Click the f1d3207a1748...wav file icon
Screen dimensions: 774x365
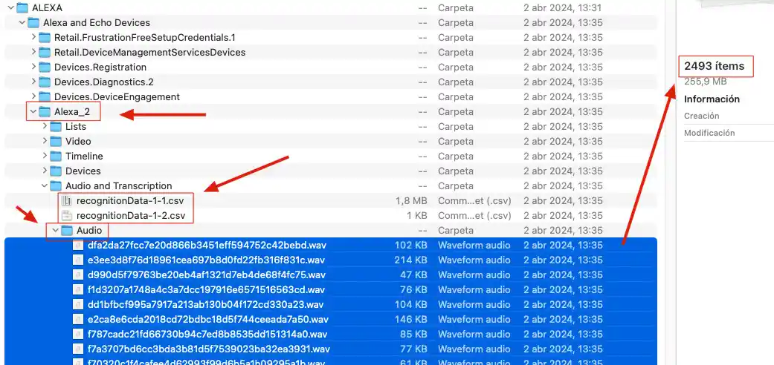pyautogui.click(x=78, y=289)
